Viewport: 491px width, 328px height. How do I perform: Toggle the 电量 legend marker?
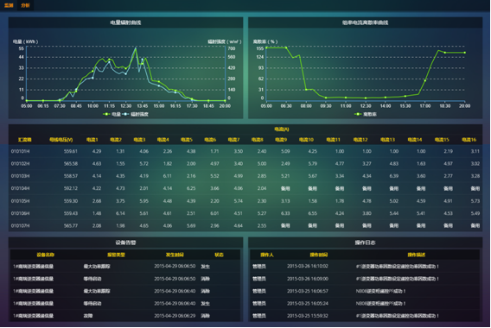point(112,115)
